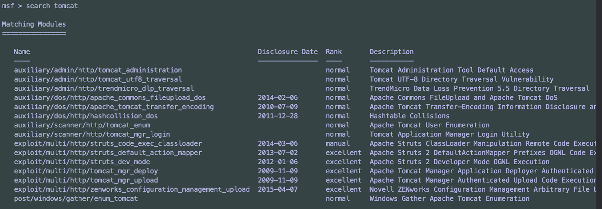This screenshot has width=602, height=209.
Task: Select auxiliary/admin/http/tomcat_utf8_traversal module name
Action: point(98,79)
